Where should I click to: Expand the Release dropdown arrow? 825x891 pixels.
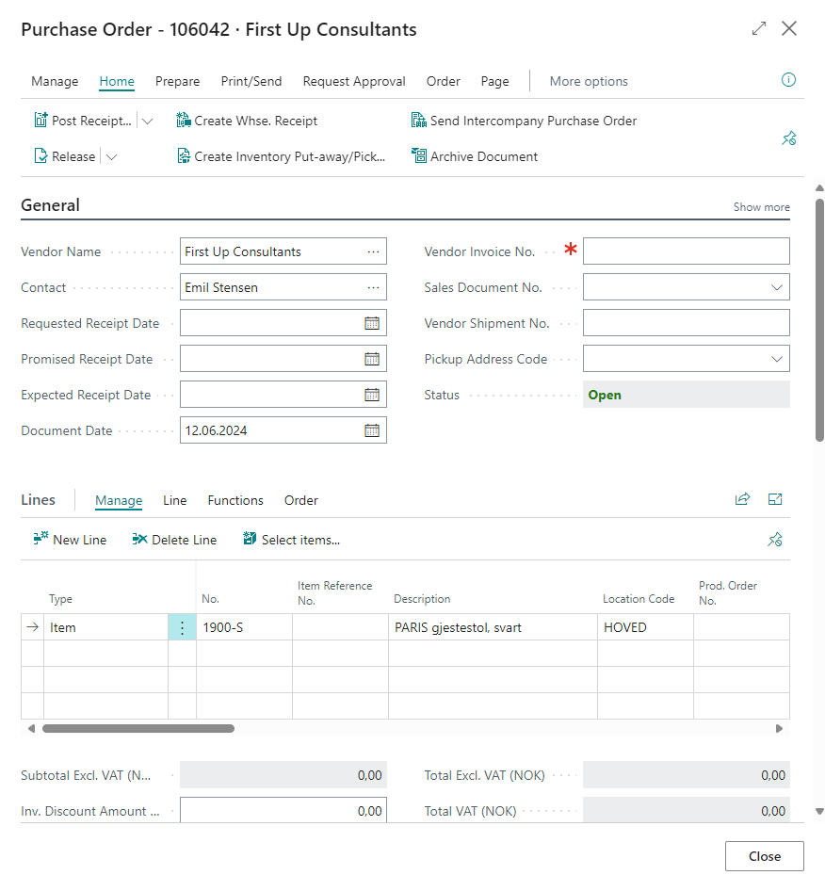pyautogui.click(x=111, y=156)
